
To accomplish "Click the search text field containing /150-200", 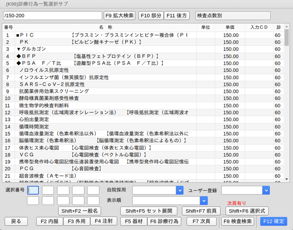I will pyautogui.click(x=52, y=15).
